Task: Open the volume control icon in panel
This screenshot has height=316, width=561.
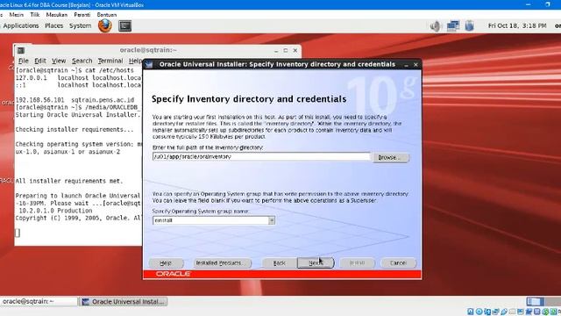Action: (x=436, y=25)
